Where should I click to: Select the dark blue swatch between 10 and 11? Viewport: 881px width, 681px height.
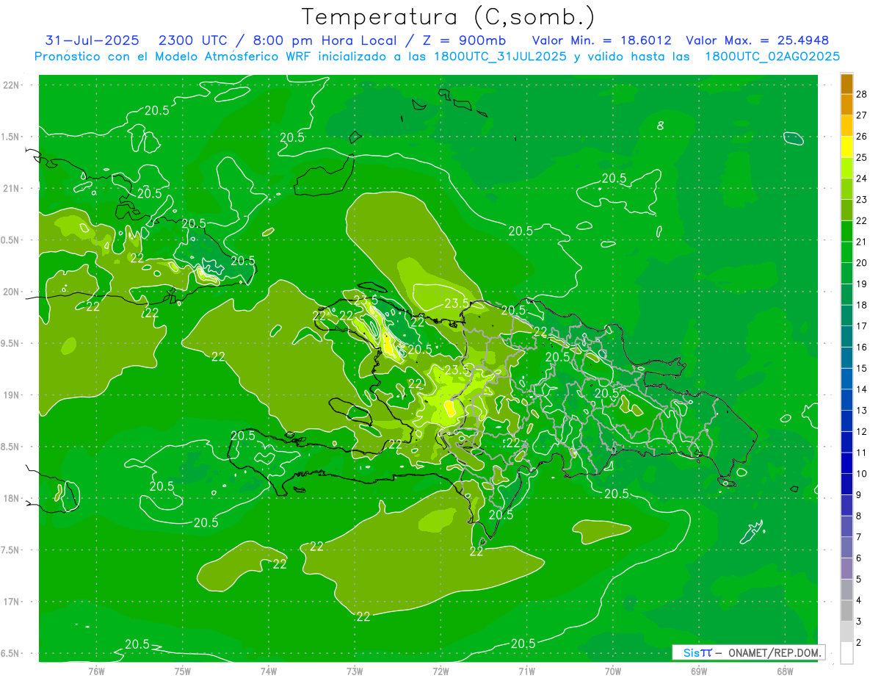point(847,463)
